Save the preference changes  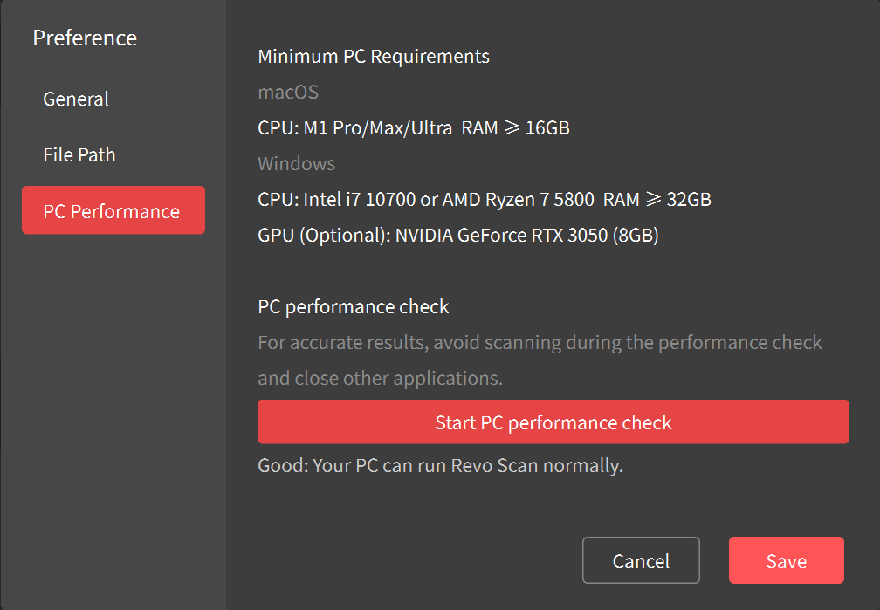(x=785, y=560)
